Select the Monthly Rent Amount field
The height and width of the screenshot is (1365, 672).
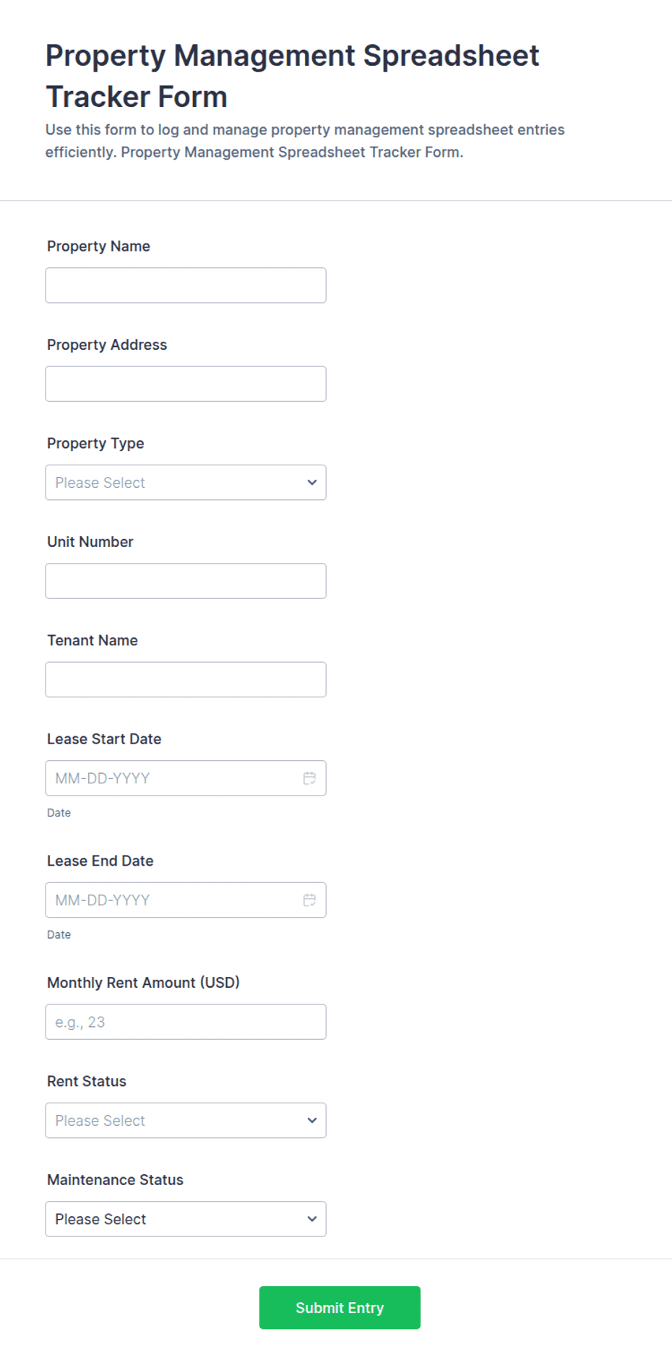(x=186, y=1022)
